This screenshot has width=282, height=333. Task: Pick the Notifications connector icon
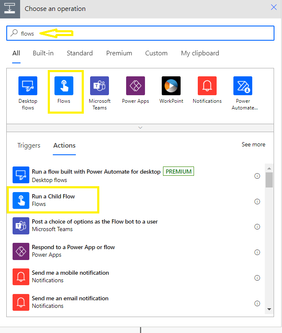coord(207,86)
